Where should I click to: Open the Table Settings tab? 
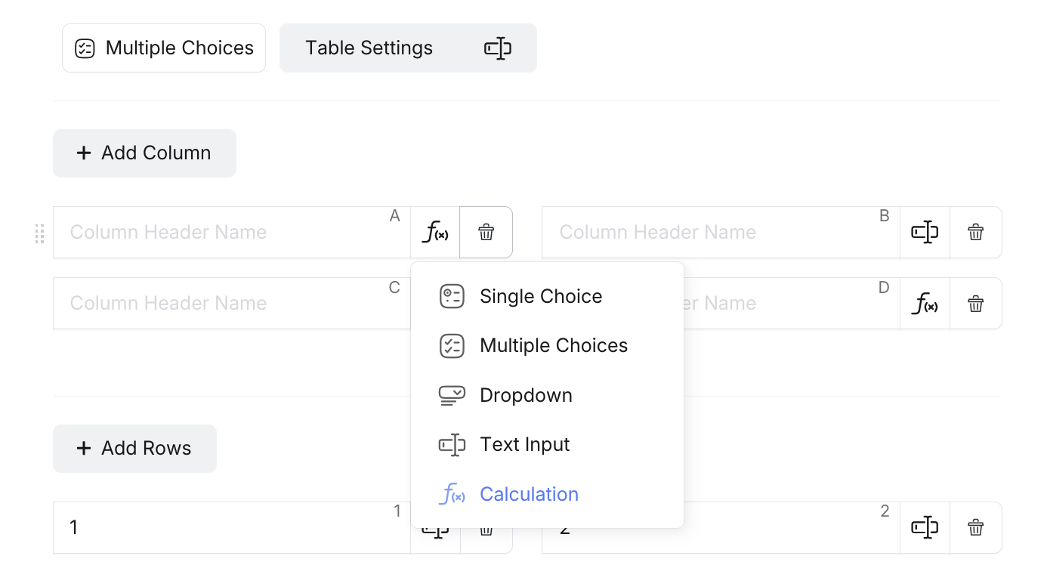(408, 48)
